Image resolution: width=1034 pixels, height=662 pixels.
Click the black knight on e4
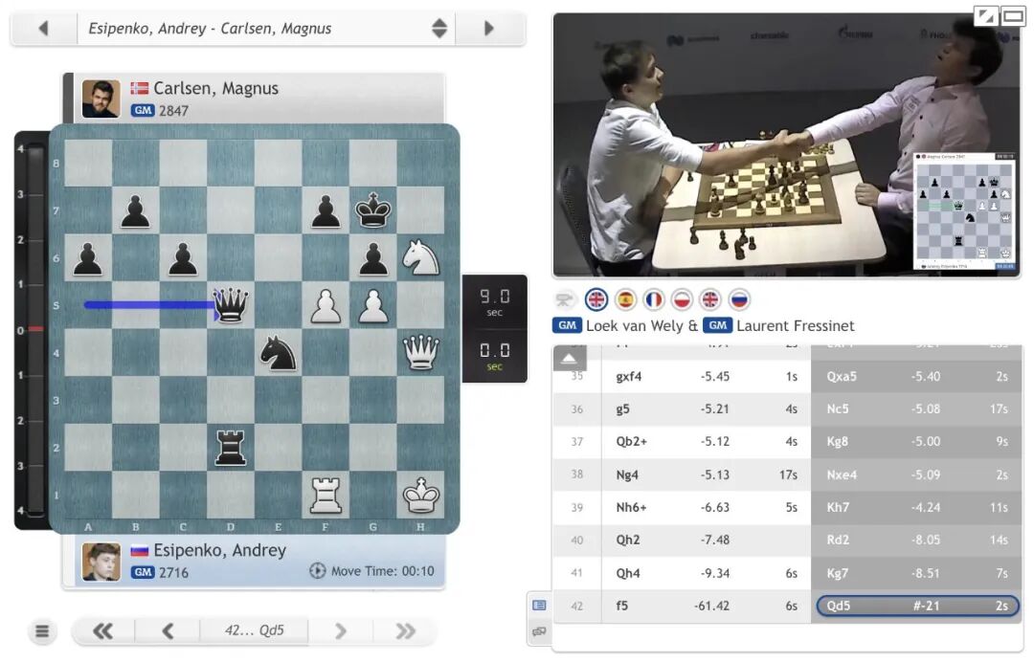coord(279,352)
